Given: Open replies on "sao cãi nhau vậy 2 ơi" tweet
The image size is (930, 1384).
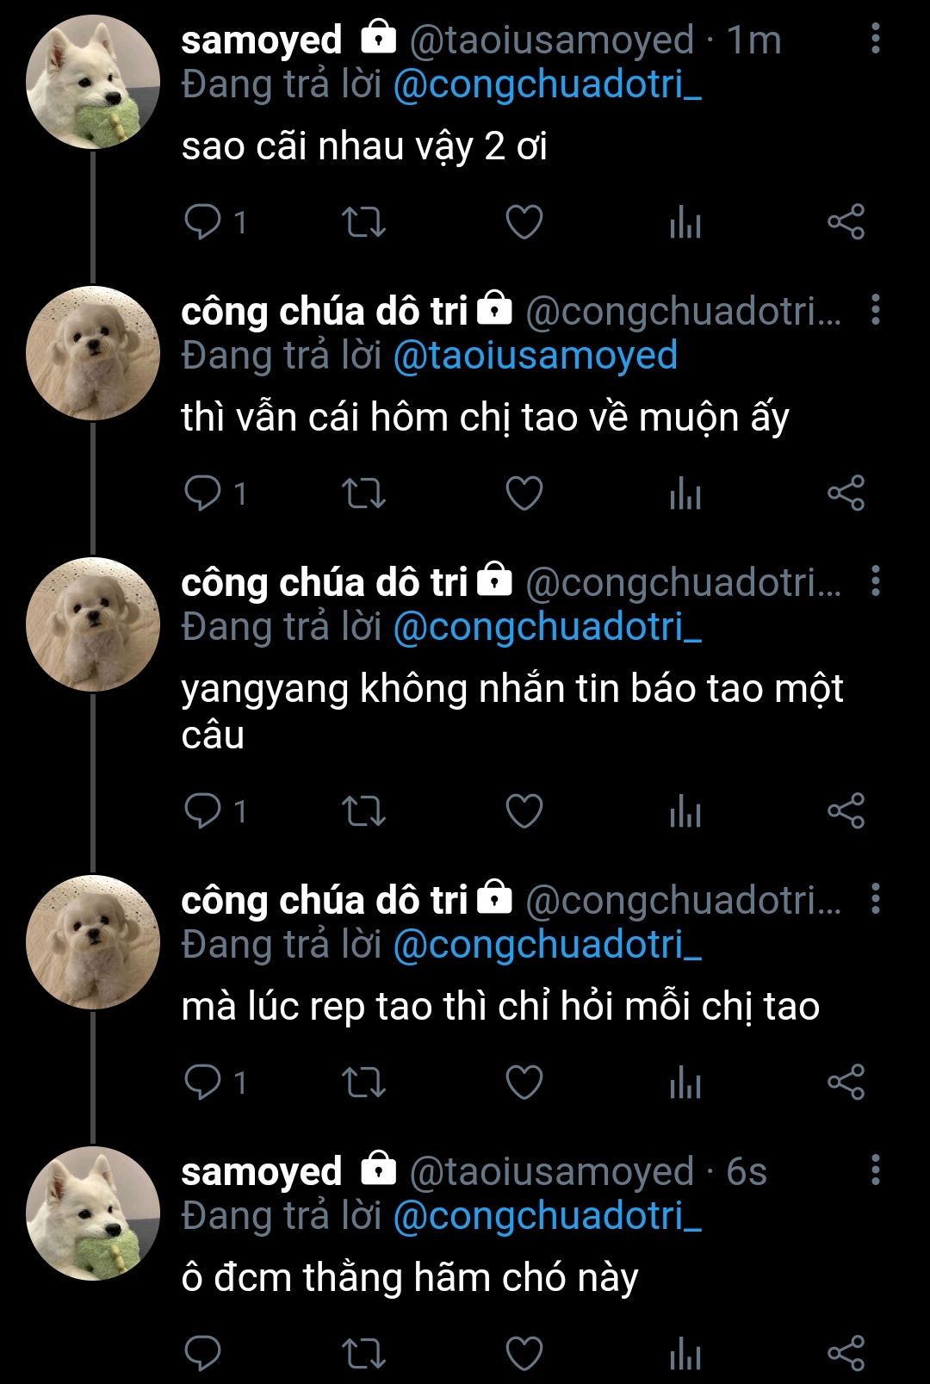Looking at the screenshot, I should point(215,222).
